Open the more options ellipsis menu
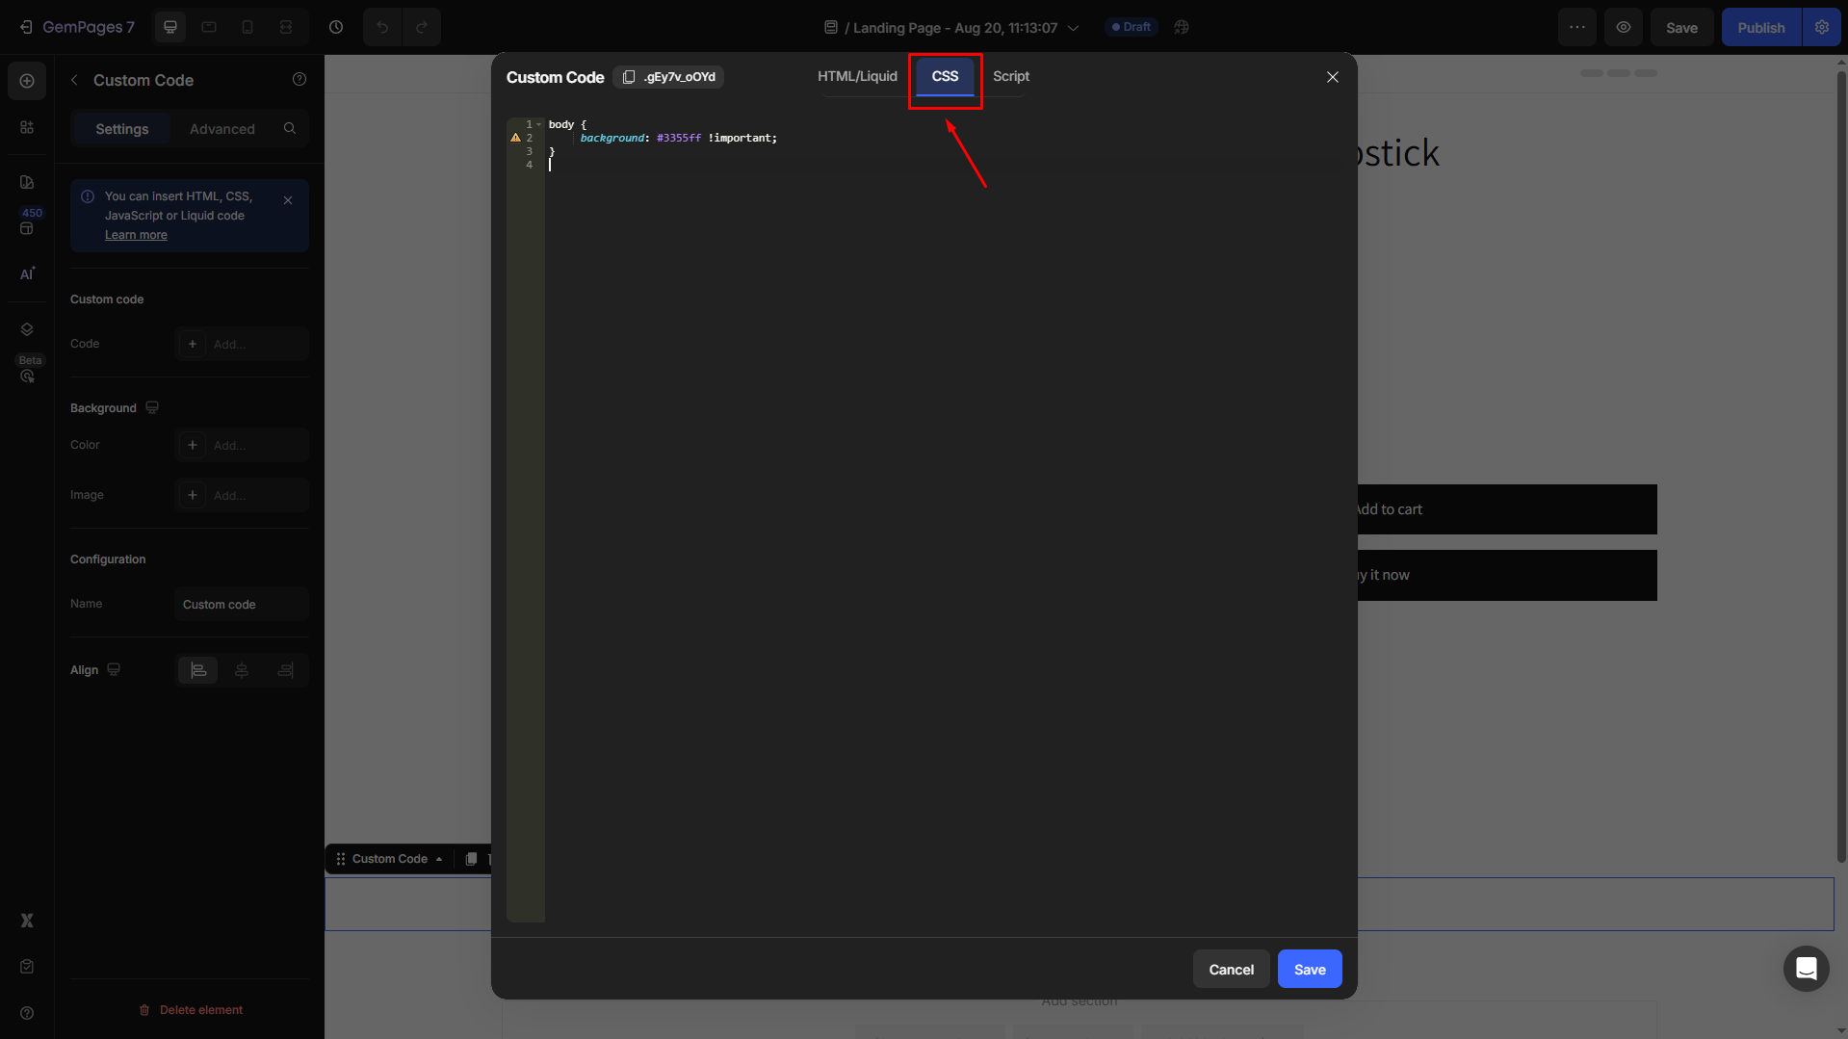Screen dimensions: 1848x1039 point(1577,27)
